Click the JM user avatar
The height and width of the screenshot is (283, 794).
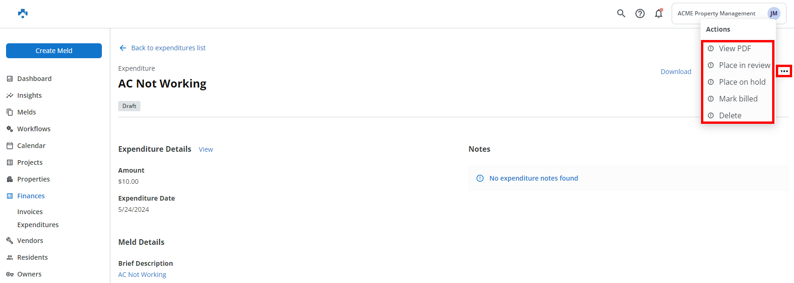(x=774, y=13)
